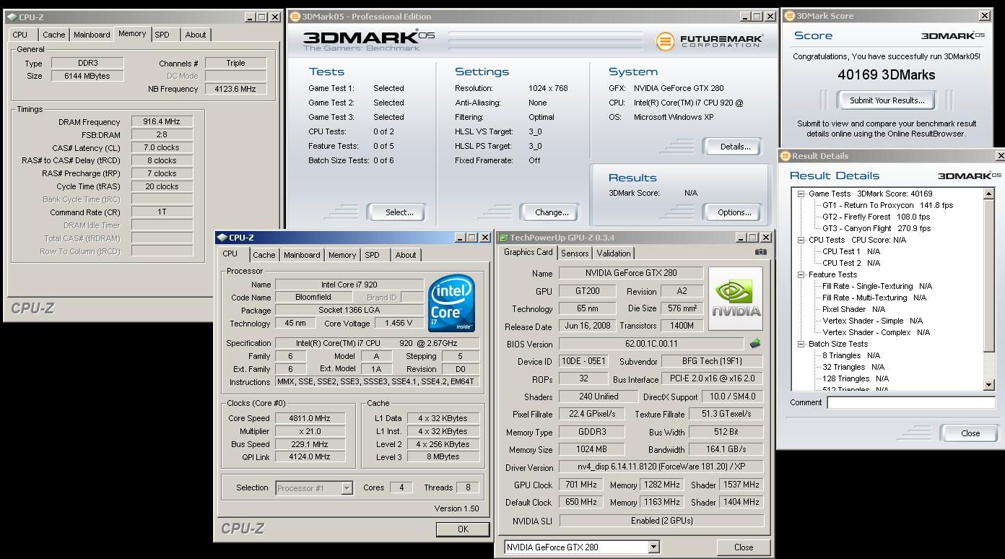Click the Futuremark Corporation logo
The image size is (1005, 559).
tap(709, 41)
